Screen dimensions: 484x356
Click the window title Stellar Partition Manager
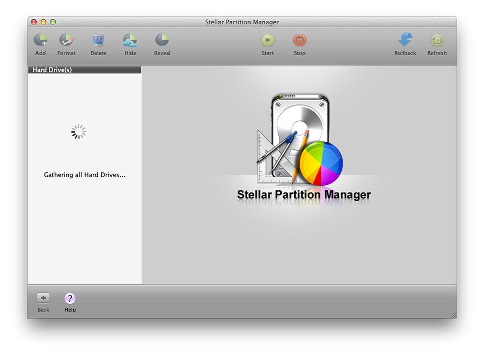click(x=242, y=22)
